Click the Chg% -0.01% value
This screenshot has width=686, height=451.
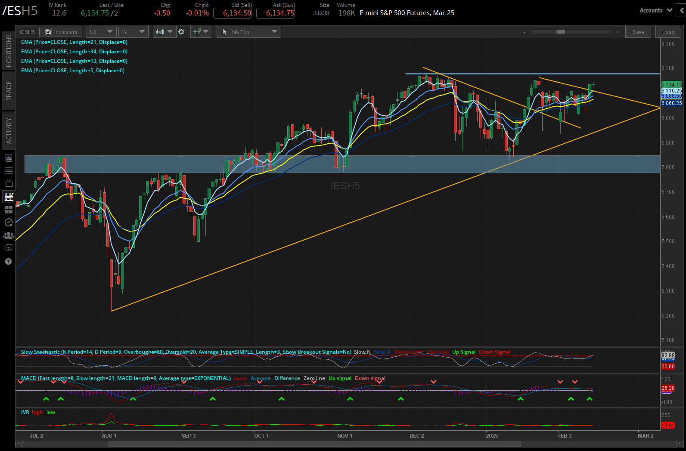(x=197, y=13)
